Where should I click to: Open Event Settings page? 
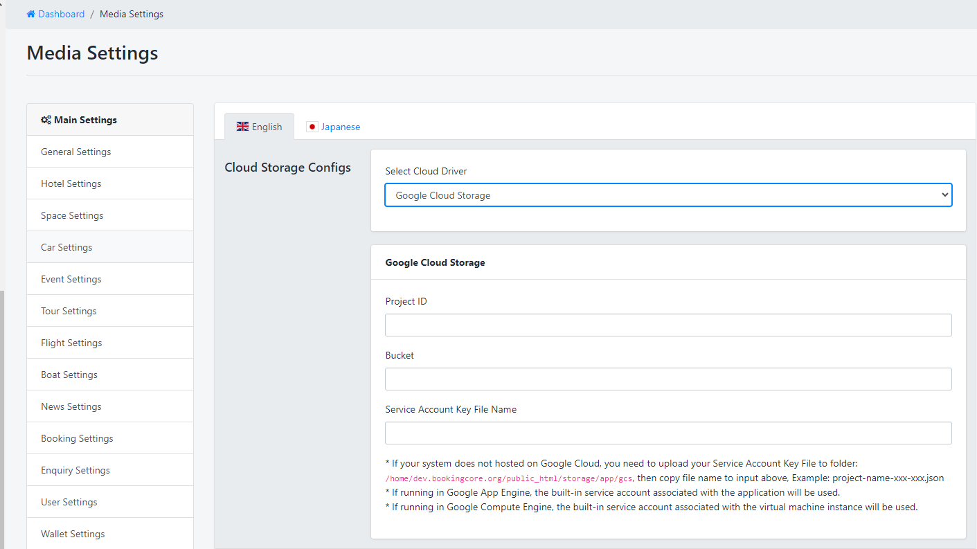pyautogui.click(x=71, y=279)
